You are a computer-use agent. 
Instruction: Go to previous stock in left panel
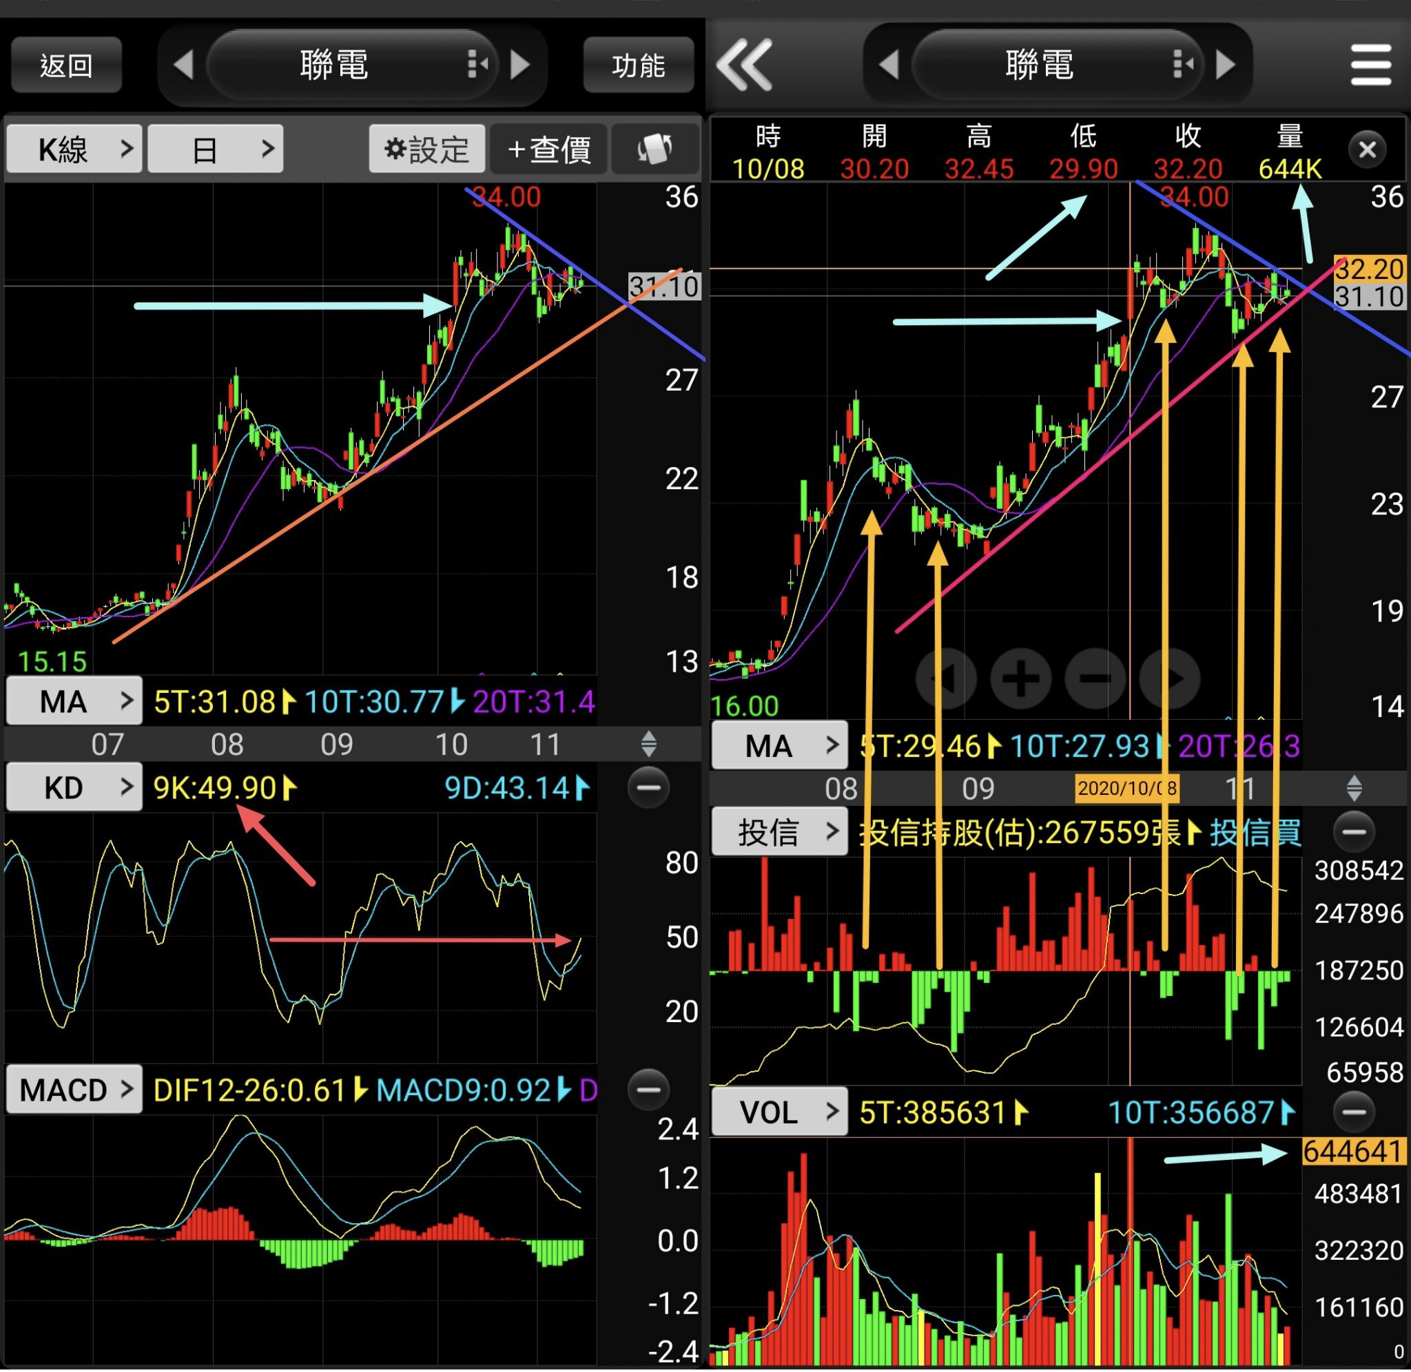184,65
